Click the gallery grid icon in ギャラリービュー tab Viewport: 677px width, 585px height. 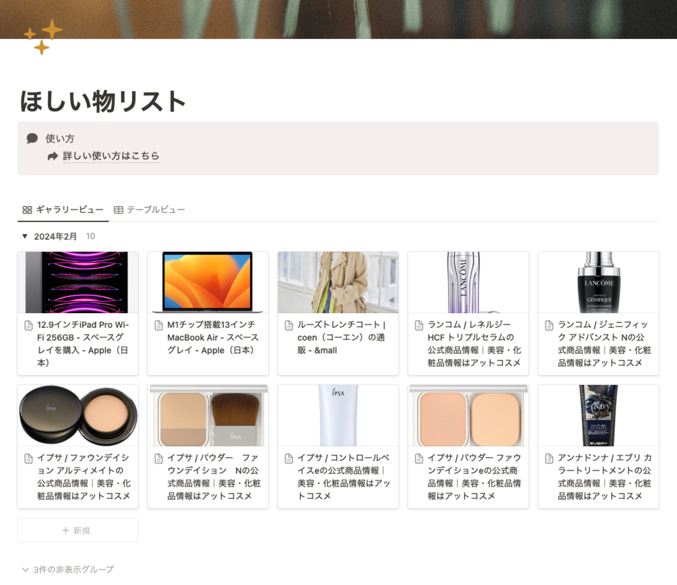click(x=27, y=210)
